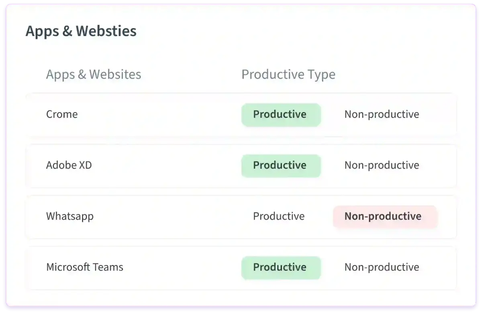Set Crome as Productive
482x314 pixels.
(x=281, y=115)
